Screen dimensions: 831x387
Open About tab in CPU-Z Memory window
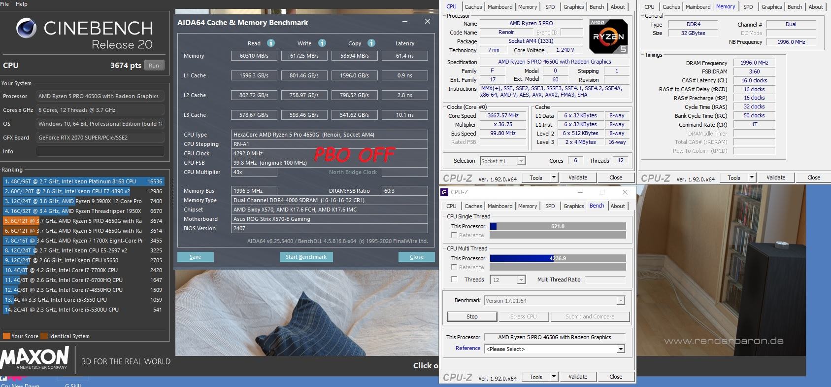(816, 7)
